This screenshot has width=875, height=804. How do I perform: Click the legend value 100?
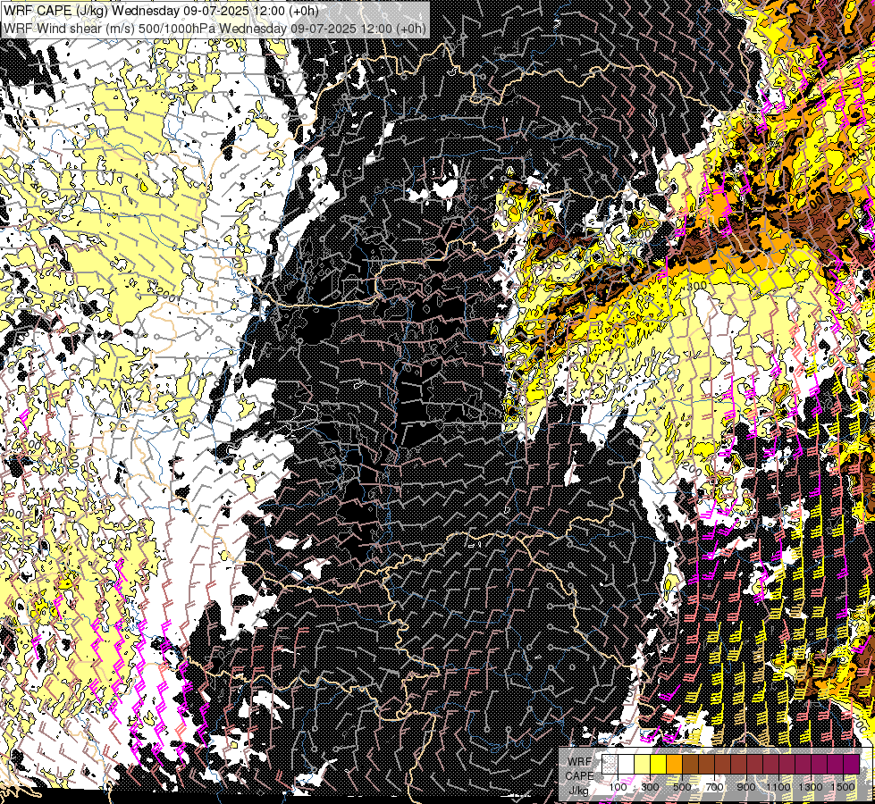click(x=618, y=787)
